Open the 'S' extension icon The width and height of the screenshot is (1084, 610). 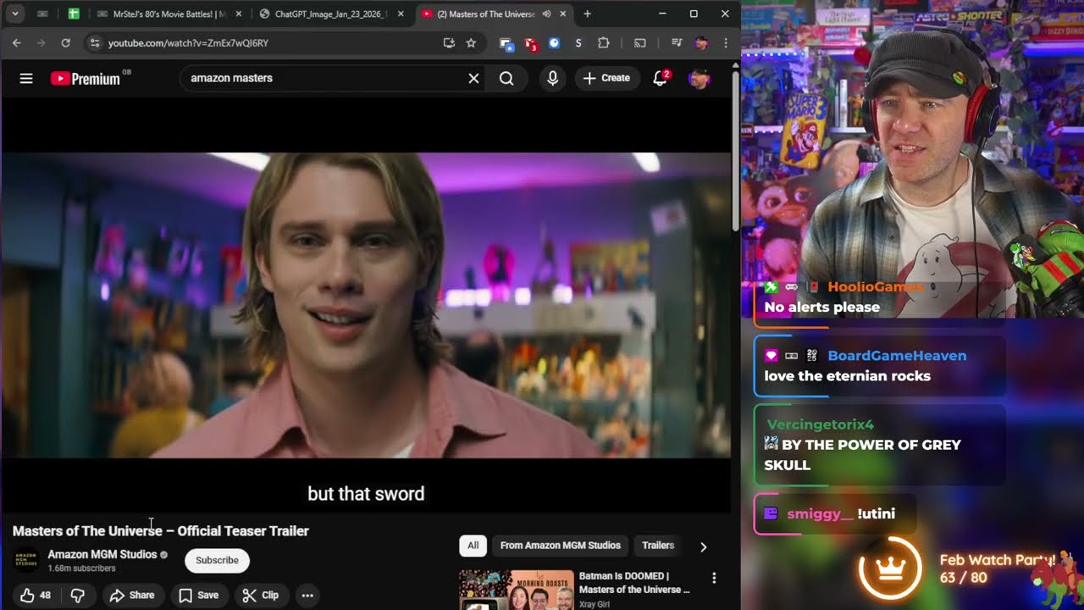578,42
